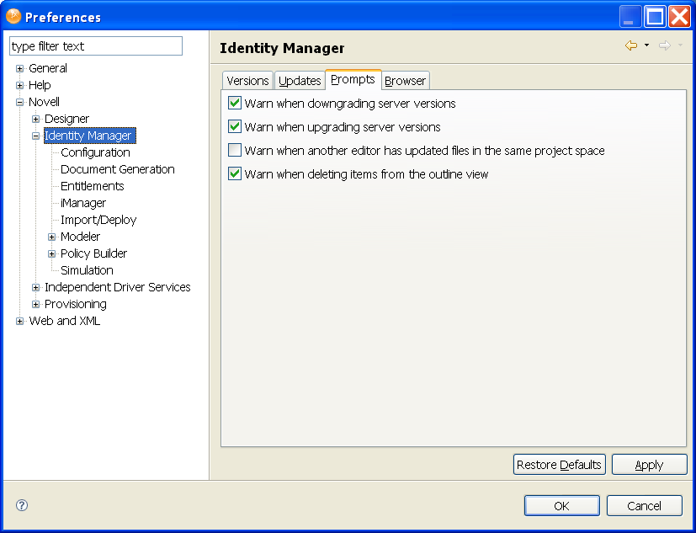
Task: Expand the General tree node
Action: click(20, 68)
